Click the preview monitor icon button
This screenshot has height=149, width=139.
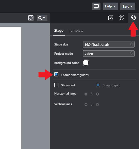point(96,6)
